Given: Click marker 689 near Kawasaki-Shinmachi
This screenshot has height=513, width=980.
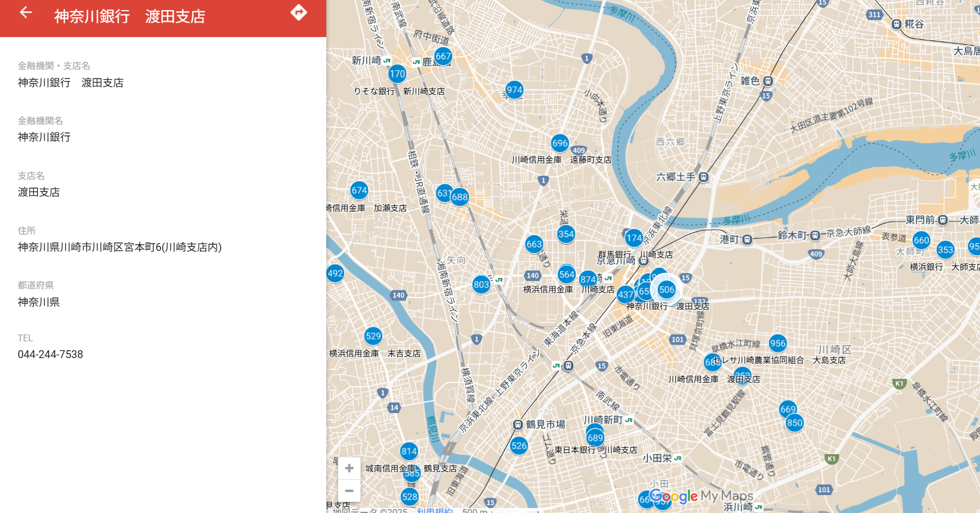Looking at the screenshot, I should click(595, 438).
